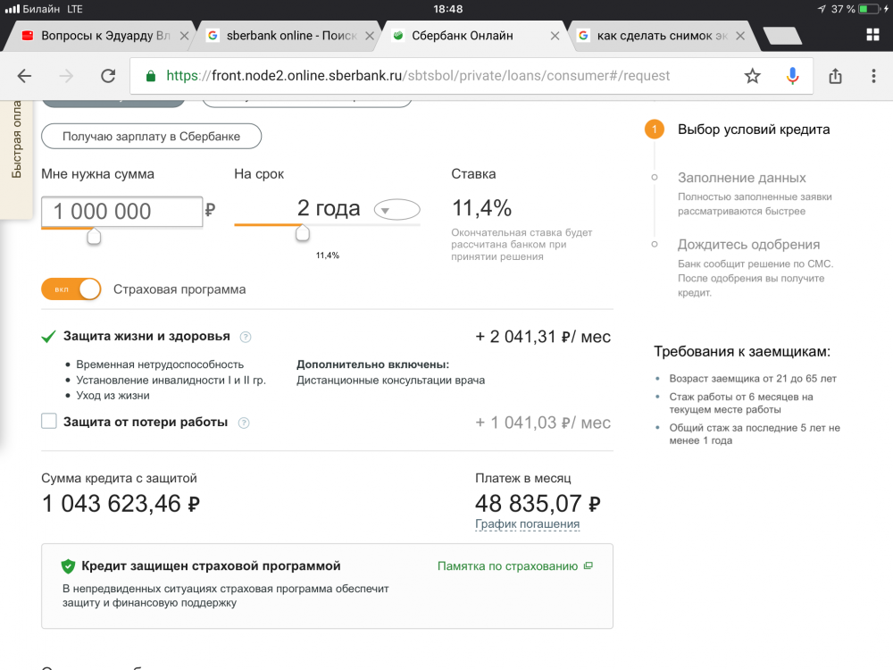Click 'Возраст заемщика от 21 до 65 лет'
The image size is (893, 670).
tap(752, 378)
